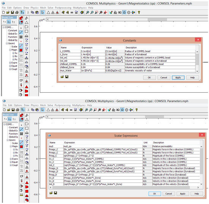Image resolution: width=209 pixels, height=204 pixels.
Task: Click Paste icon in Scalar Expressions window toolbar
Action: tap(37, 110)
